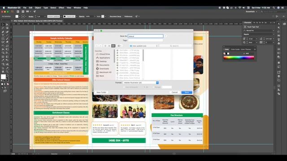Screen dimensions: 287x161
Task: Select the Direct Selection tool
Action: click(x=7, y=25)
